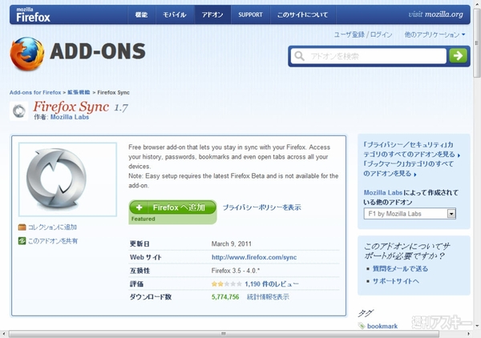The image size is (481, 338).
Task: Select the アドオン menu tab
Action: [x=212, y=14]
